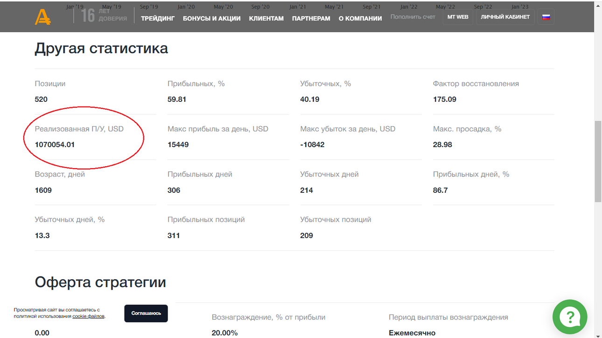Click the Прибыльных, % value 59.81
The width and height of the screenshot is (602, 338).
[x=177, y=99]
